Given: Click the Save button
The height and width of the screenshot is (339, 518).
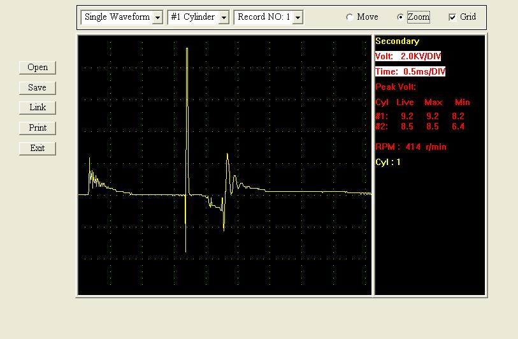Looking at the screenshot, I should [x=38, y=88].
